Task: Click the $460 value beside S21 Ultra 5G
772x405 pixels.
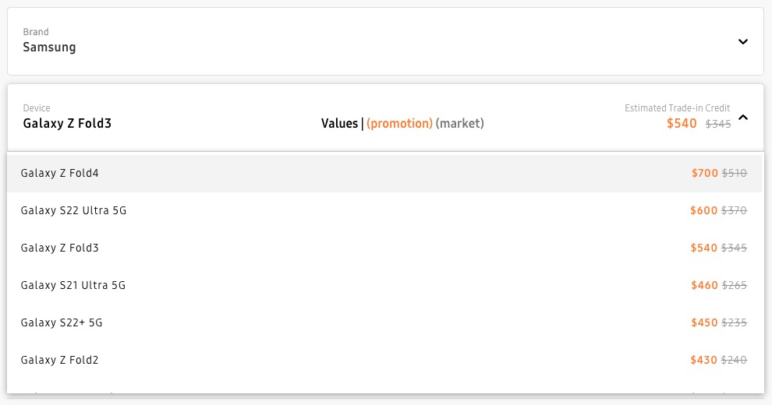Action: [x=704, y=285]
